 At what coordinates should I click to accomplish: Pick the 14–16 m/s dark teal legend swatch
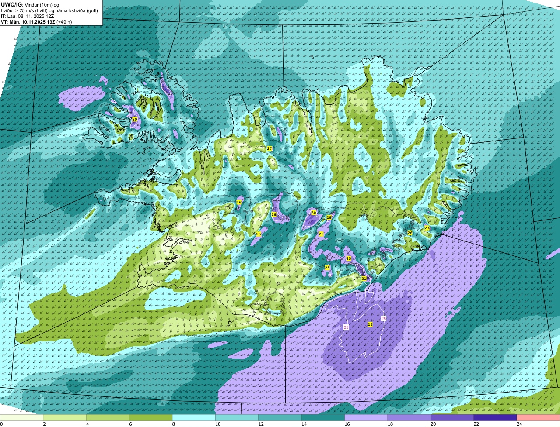(323, 417)
